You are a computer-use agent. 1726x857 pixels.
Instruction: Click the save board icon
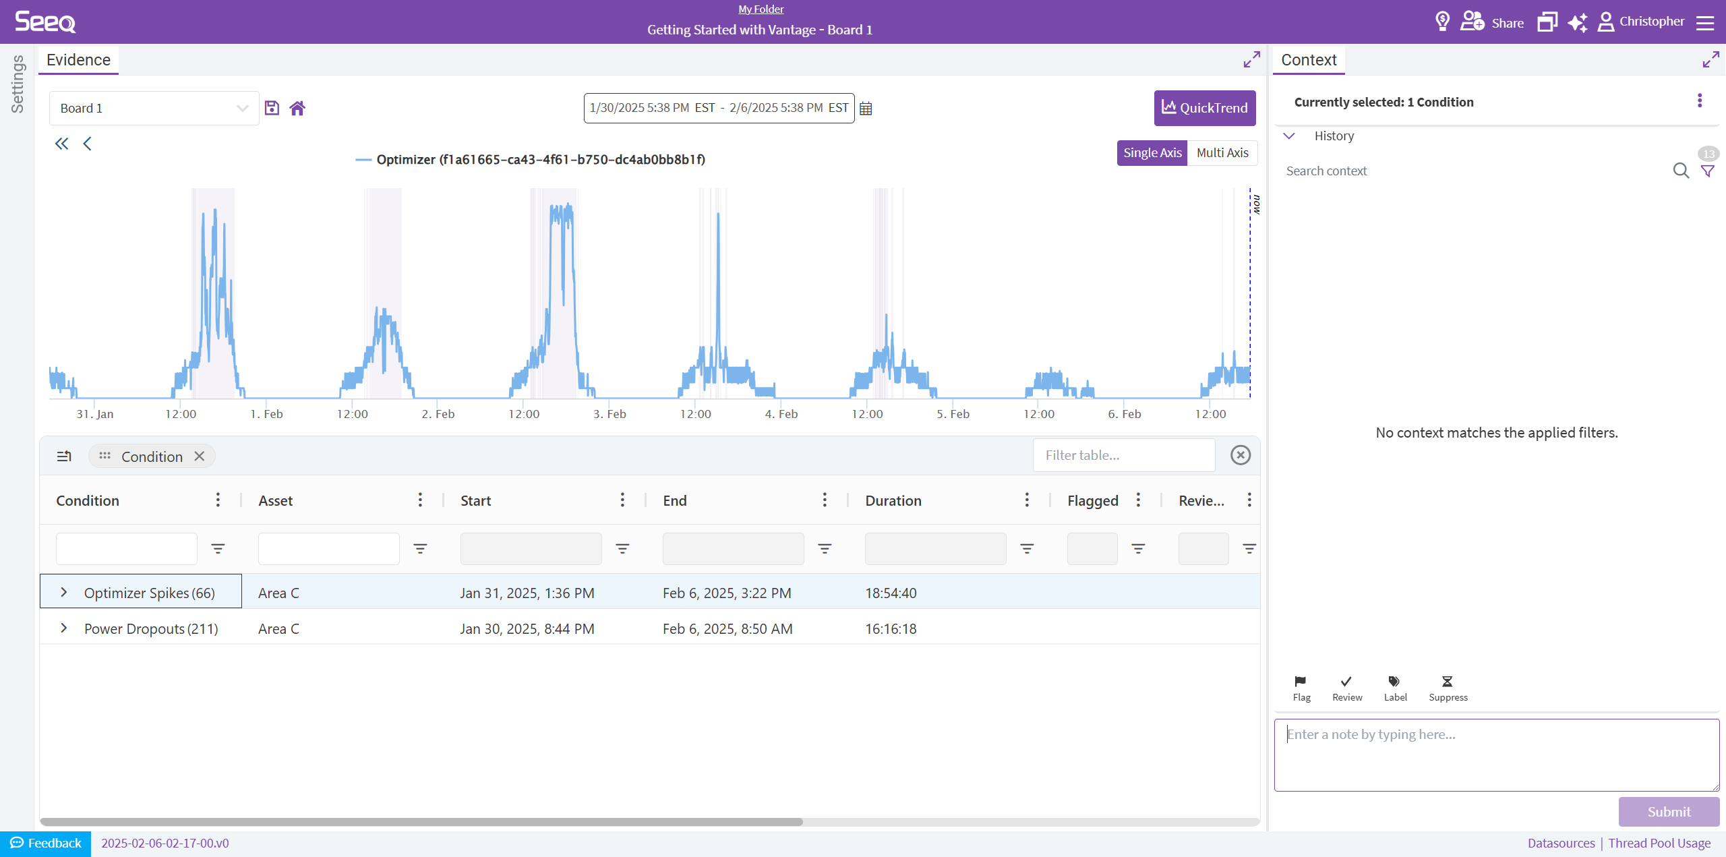click(272, 108)
